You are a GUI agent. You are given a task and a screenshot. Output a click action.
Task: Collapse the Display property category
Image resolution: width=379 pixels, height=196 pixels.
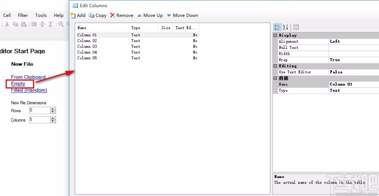click(275, 35)
